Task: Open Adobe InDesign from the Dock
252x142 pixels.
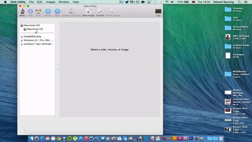Action: (x=180, y=138)
